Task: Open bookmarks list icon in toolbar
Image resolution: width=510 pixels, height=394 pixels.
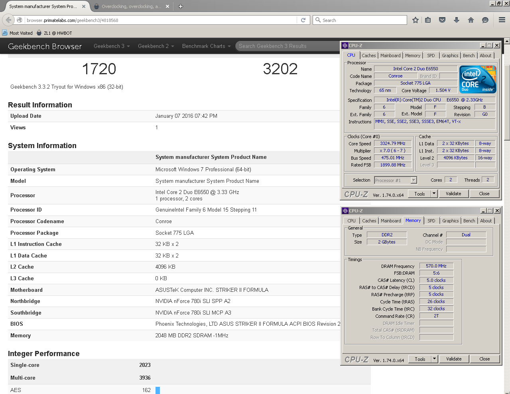Action: (x=428, y=20)
